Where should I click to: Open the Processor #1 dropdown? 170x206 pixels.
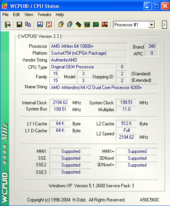(151, 25)
